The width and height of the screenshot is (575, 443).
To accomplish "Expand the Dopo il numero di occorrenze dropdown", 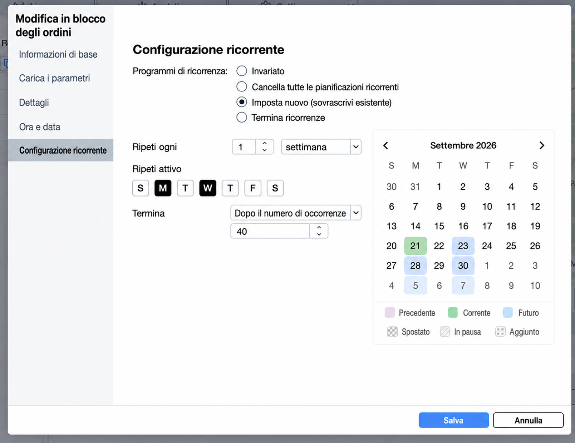I will [x=296, y=213].
